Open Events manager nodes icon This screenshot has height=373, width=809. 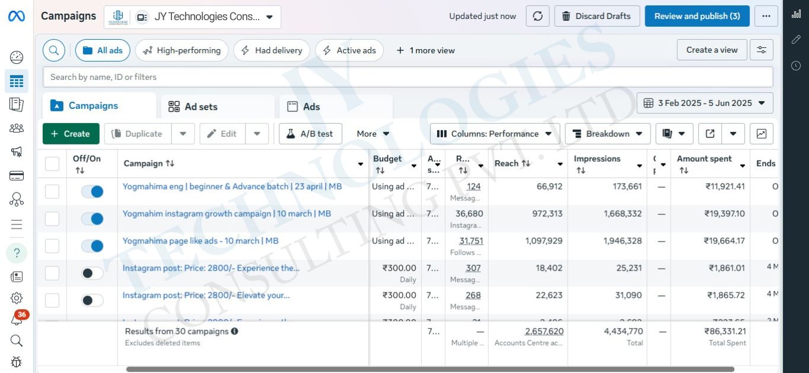point(17,200)
